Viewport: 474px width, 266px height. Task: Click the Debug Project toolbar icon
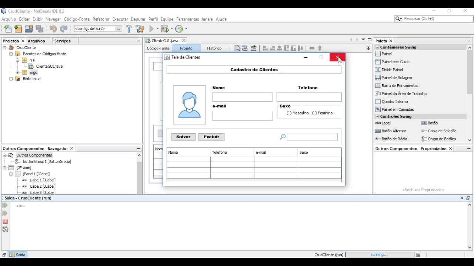pyautogui.click(x=165, y=29)
